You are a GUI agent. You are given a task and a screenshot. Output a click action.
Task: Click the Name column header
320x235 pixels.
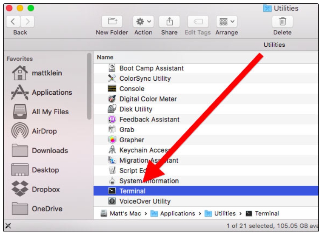105,57
